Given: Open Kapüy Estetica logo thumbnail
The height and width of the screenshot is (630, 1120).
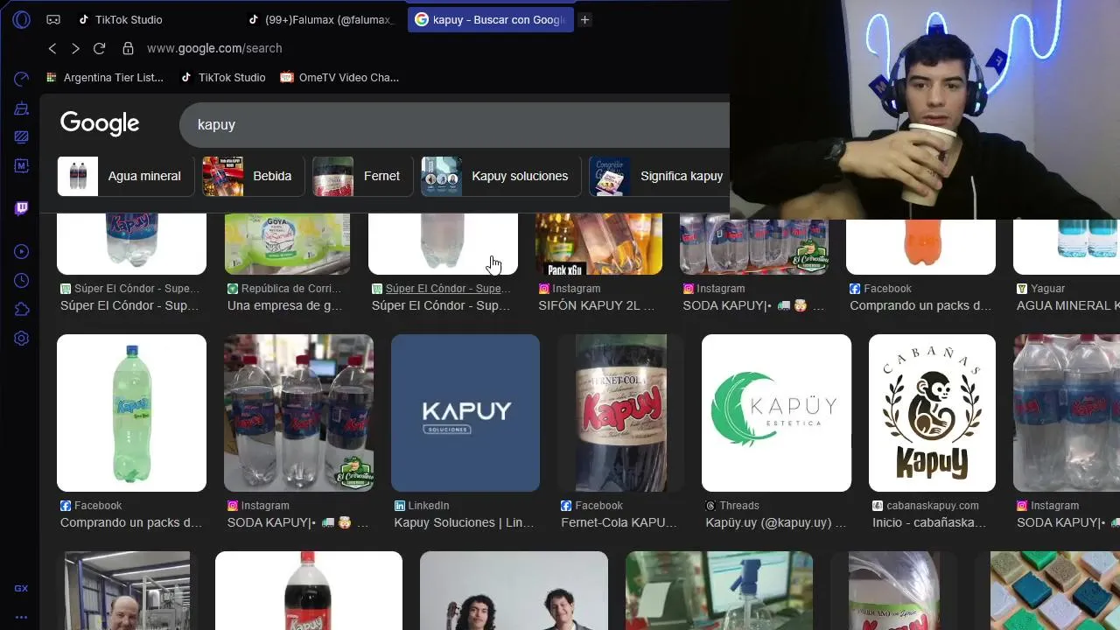Looking at the screenshot, I should click(x=776, y=413).
